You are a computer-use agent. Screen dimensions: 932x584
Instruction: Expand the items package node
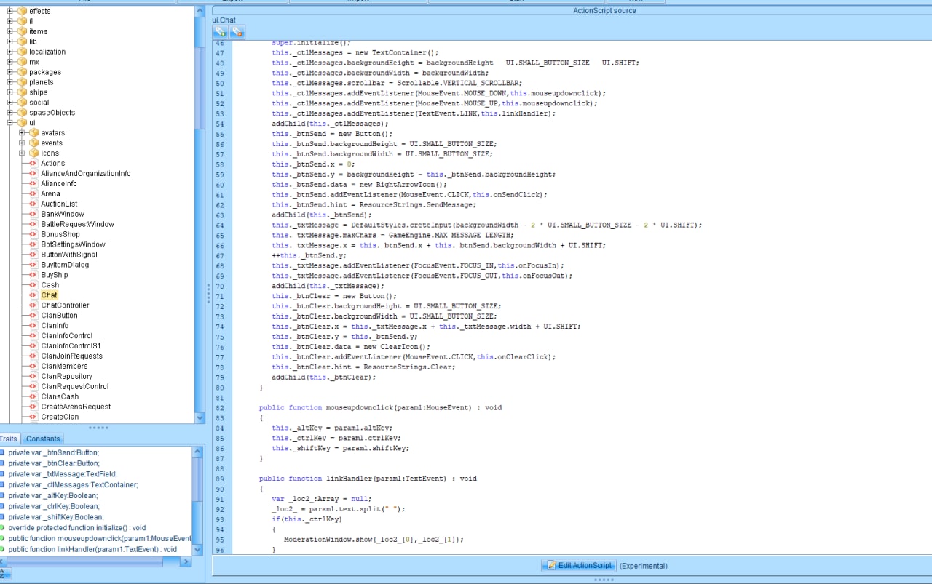point(10,31)
